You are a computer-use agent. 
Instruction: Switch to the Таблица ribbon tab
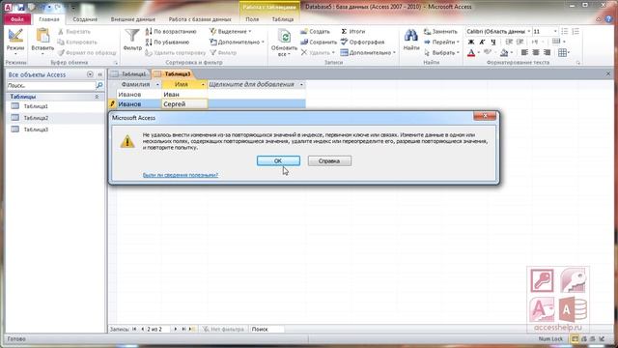tap(283, 19)
